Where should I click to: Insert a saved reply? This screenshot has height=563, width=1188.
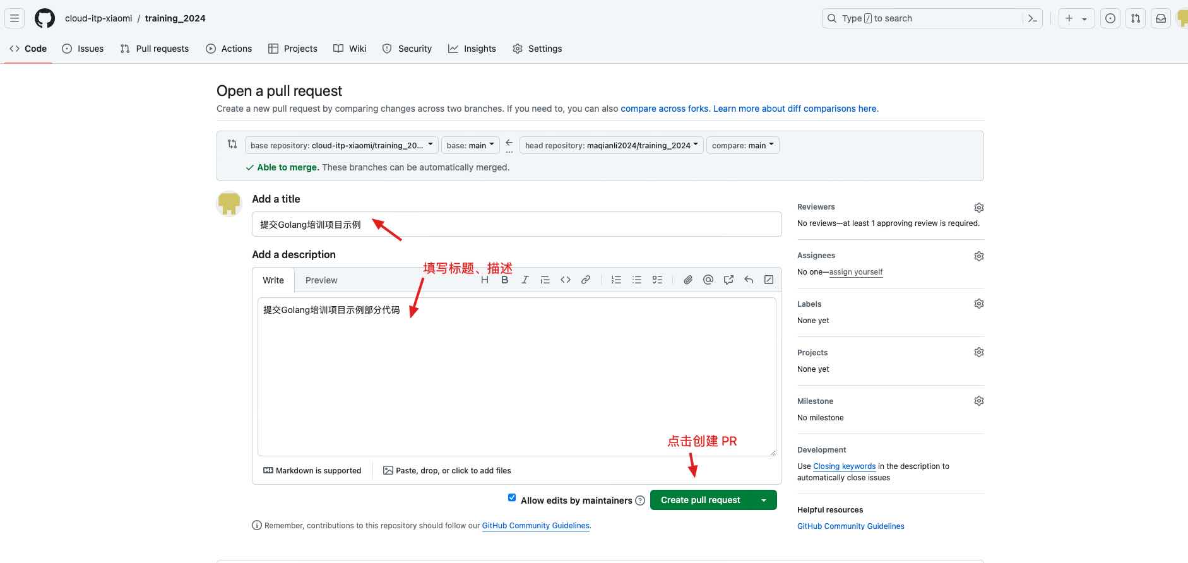click(x=749, y=280)
